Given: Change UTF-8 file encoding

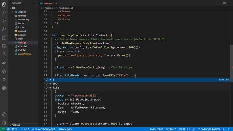Looking at the screenshot, I should [182, 129].
